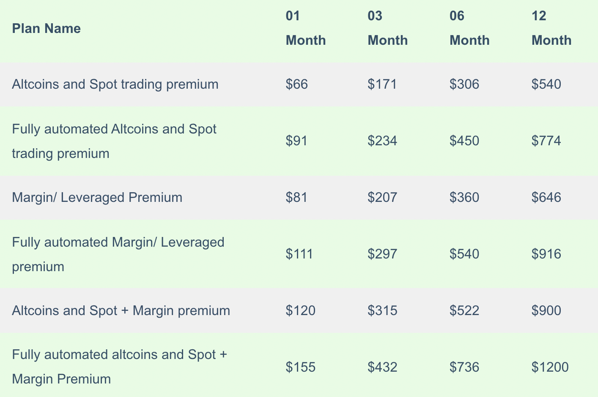The height and width of the screenshot is (397, 598).
Task: Click the Plan Name column header
Action: [x=47, y=29]
